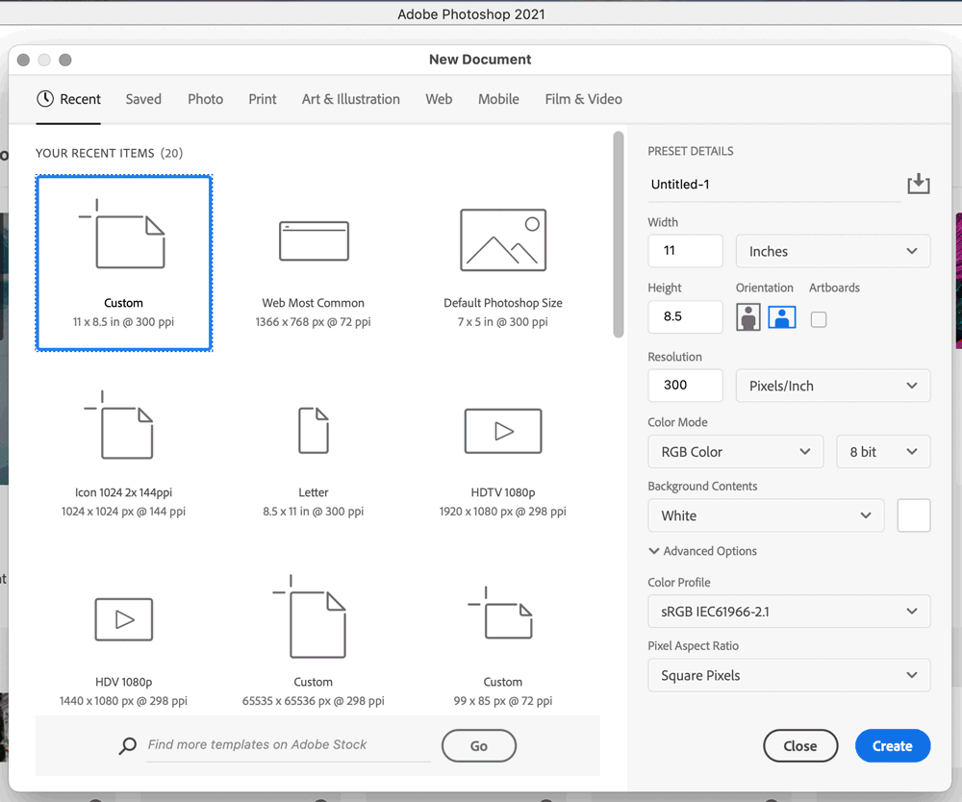The image size is (962, 802).
Task: Open the RGB Color mode dropdown
Action: pos(735,452)
